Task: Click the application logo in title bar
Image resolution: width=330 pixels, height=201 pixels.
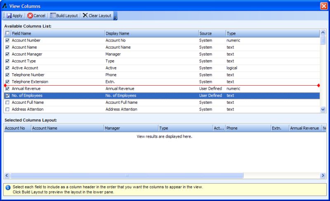Action: point(5,6)
